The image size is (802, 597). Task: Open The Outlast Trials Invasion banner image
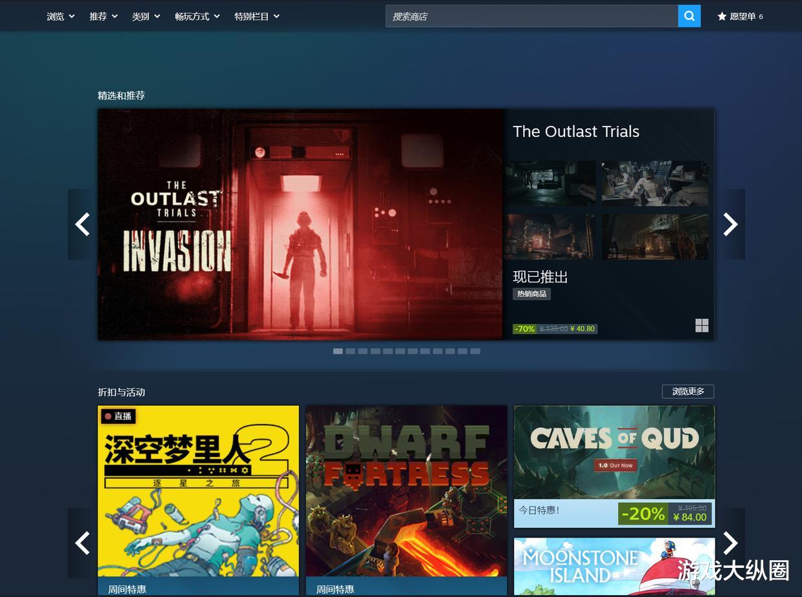point(300,224)
